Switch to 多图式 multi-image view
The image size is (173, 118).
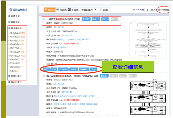point(73,10)
